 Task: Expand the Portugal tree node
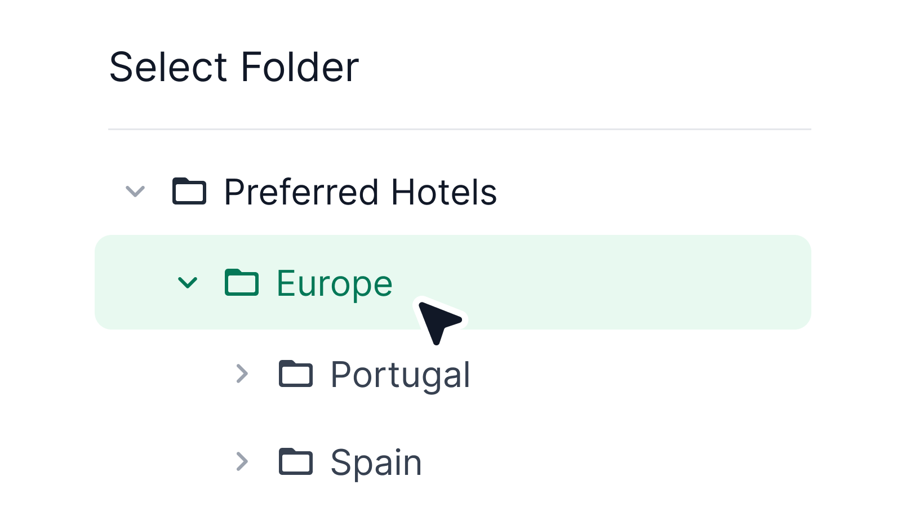point(243,373)
